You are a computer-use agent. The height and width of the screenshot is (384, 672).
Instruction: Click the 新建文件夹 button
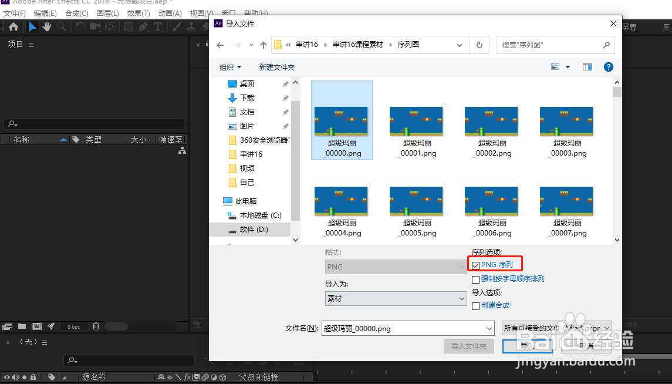pyautogui.click(x=277, y=68)
